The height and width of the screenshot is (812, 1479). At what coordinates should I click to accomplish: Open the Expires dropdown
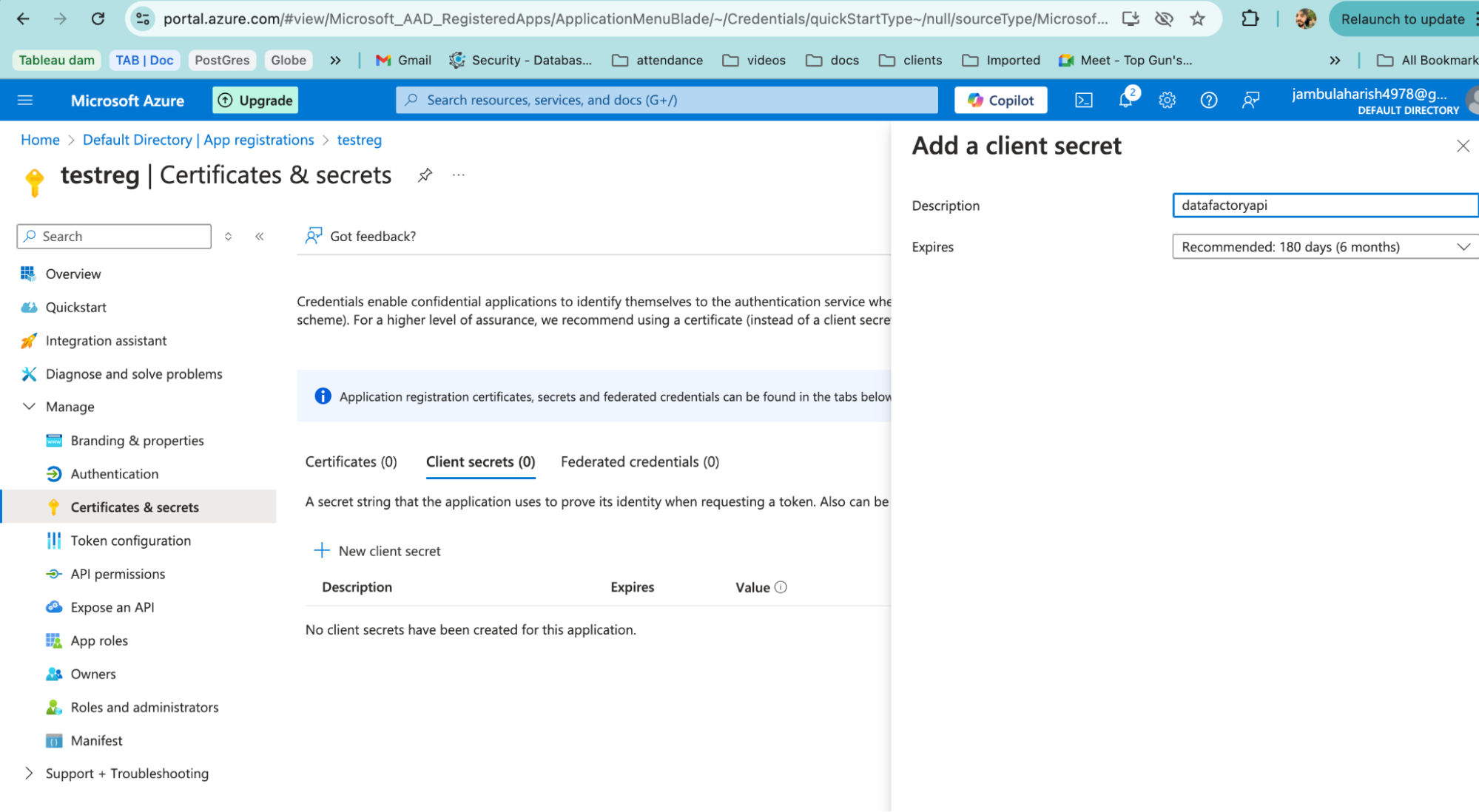(1324, 247)
